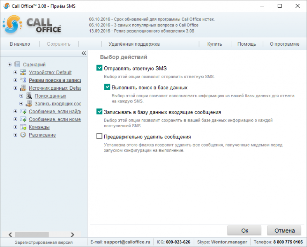The width and height of the screenshot is (307, 247).
Task: Open the Купить menu item
Action: (x=215, y=44)
